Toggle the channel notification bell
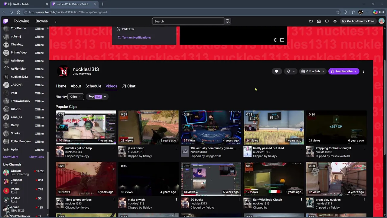The height and width of the screenshot is (218, 387). tap(288, 71)
